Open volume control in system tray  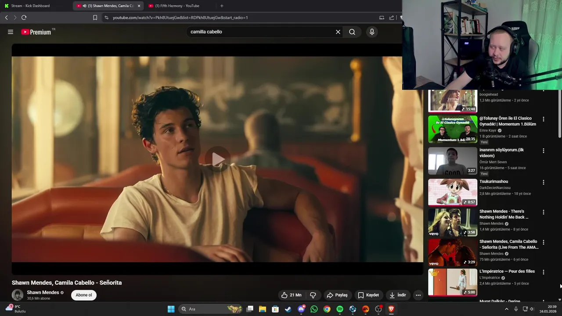[x=532, y=309]
